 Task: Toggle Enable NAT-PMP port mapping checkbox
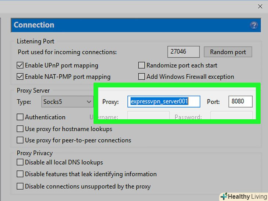coord(20,77)
